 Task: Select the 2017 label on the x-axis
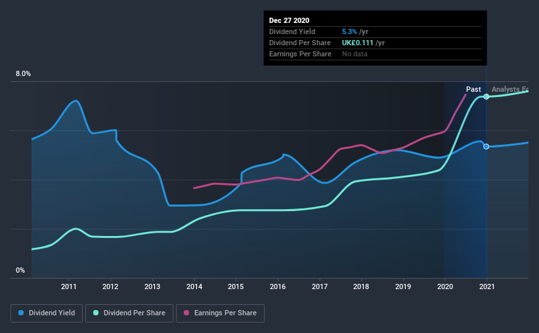tap(320, 286)
